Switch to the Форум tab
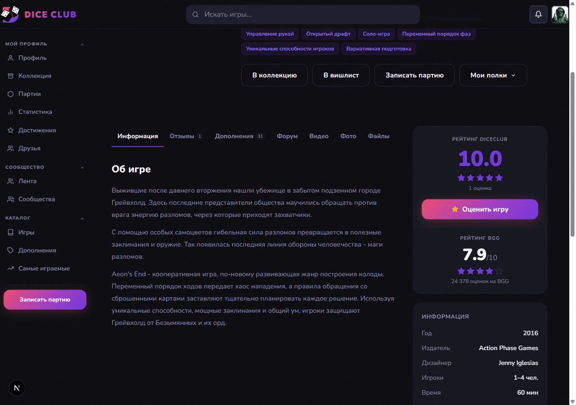The width and height of the screenshot is (576, 405). (287, 136)
